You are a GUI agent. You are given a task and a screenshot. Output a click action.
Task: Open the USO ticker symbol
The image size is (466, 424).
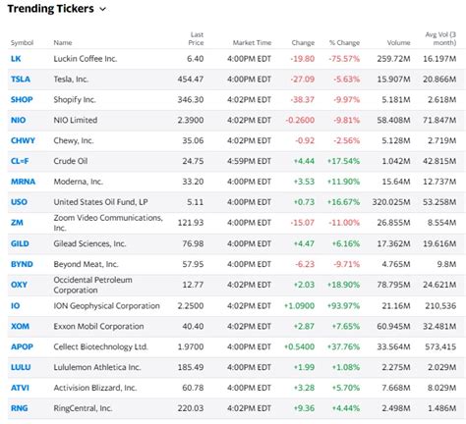click(x=19, y=202)
